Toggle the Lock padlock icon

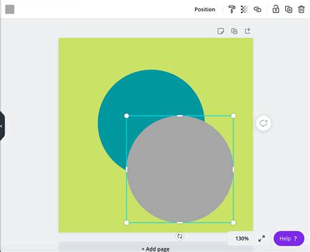point(276,9)
